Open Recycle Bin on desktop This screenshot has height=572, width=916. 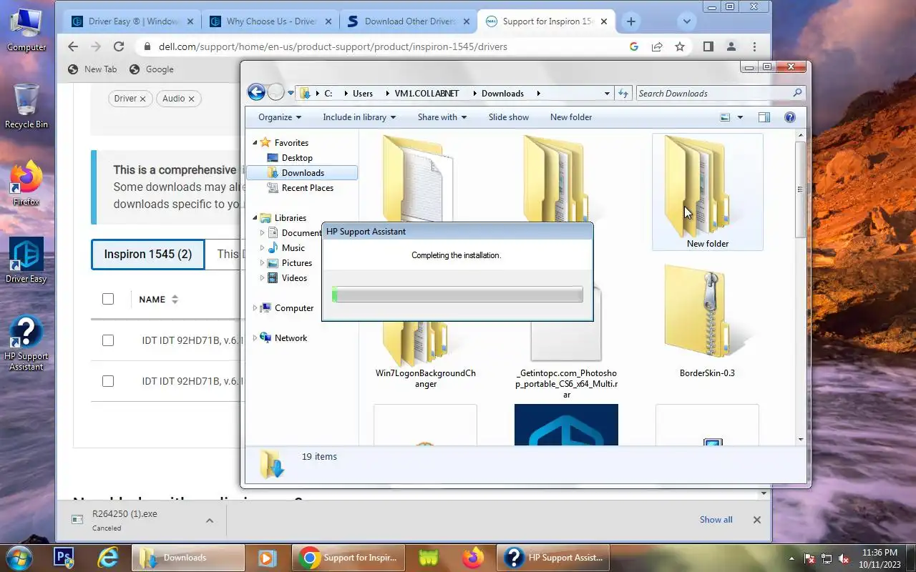(26, 106)
